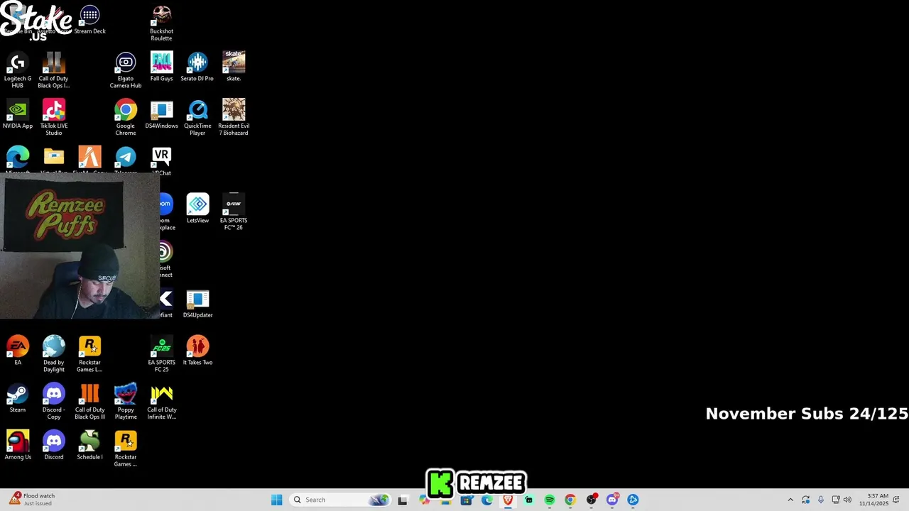Launch the EA app desktop icon
909x511 pixels.
pos(18,350)
